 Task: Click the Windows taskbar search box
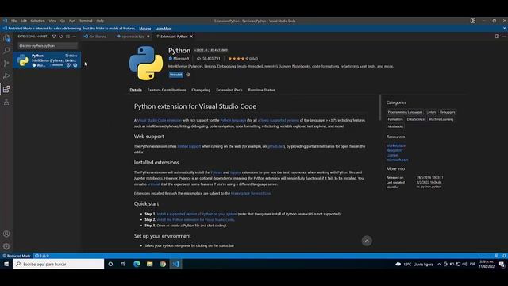[x=59, y=264]
